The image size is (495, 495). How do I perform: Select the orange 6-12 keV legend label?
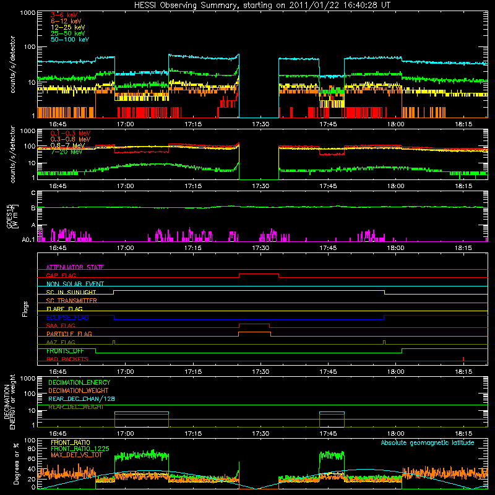66,21
